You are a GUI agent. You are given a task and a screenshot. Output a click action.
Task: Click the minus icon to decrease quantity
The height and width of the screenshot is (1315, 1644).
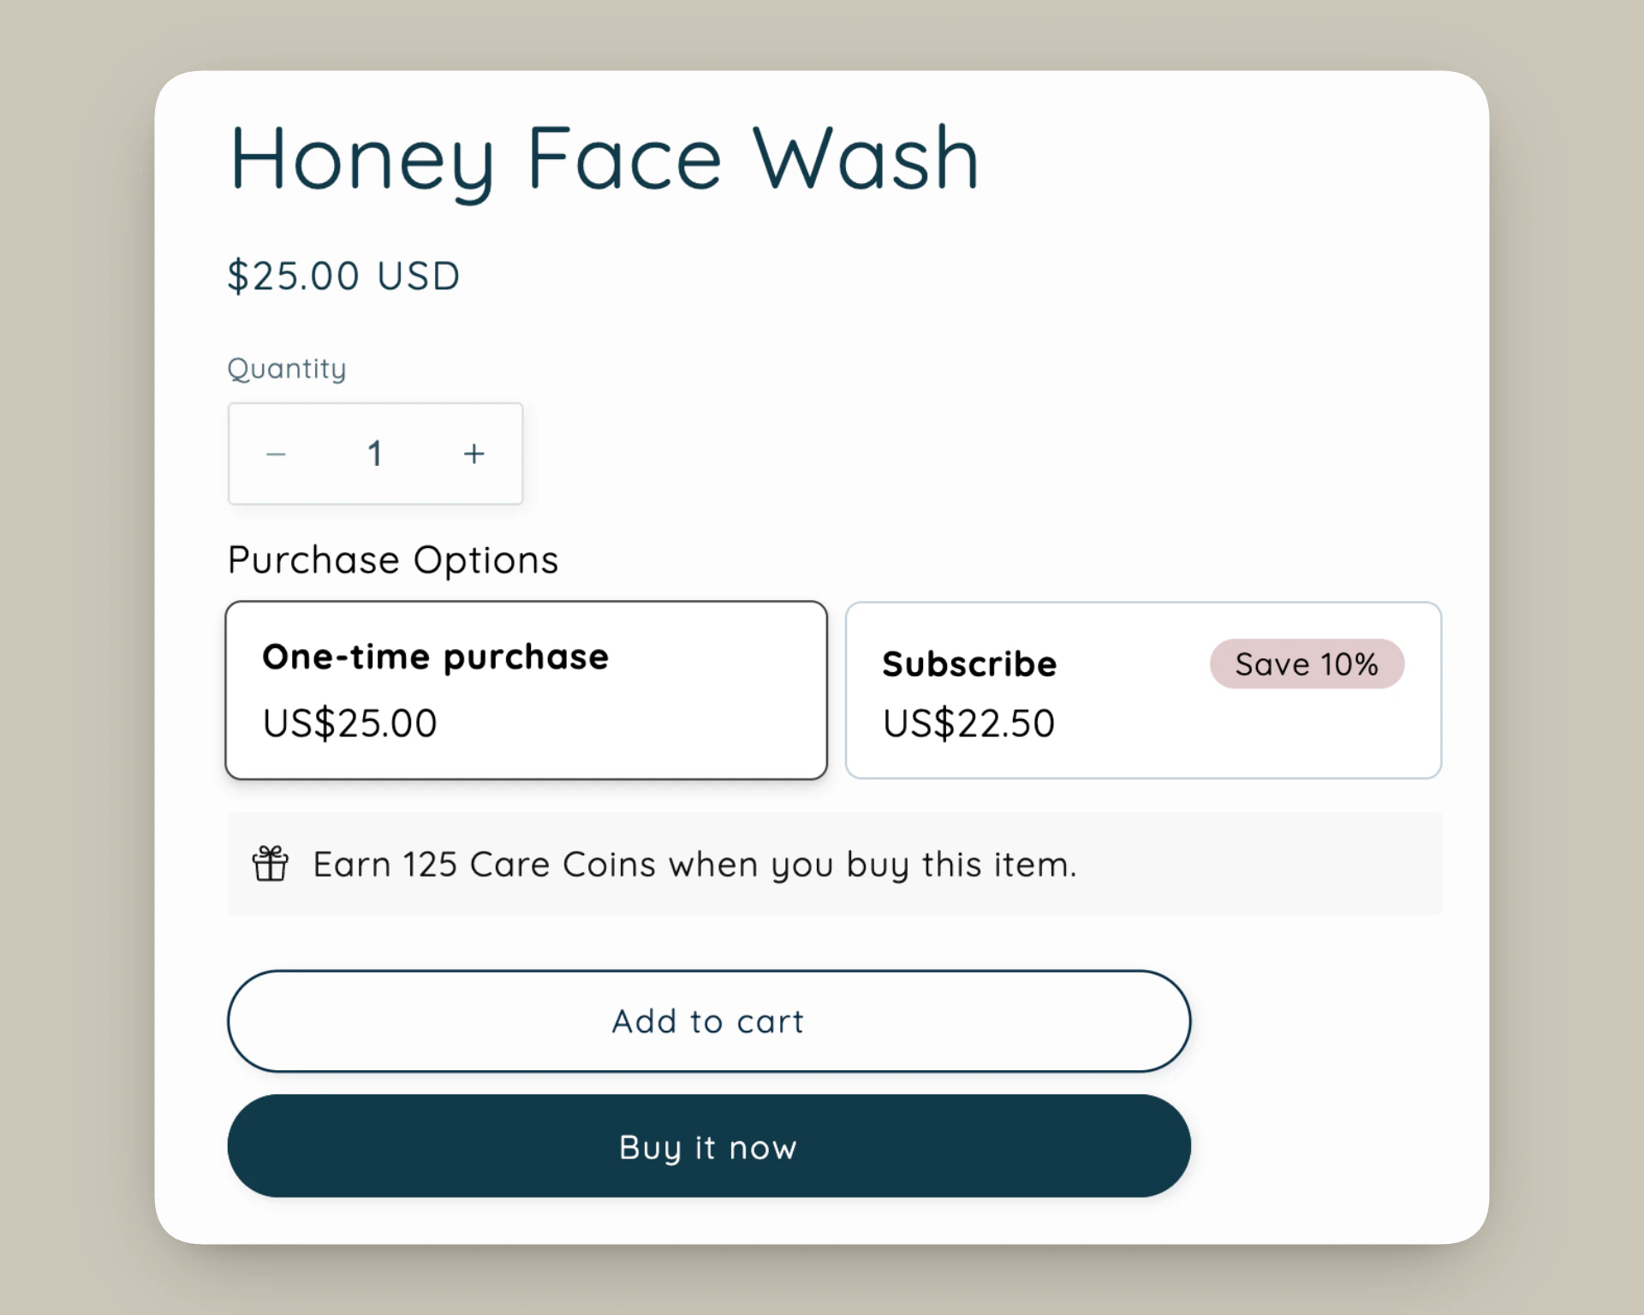[x=275, y=454]
